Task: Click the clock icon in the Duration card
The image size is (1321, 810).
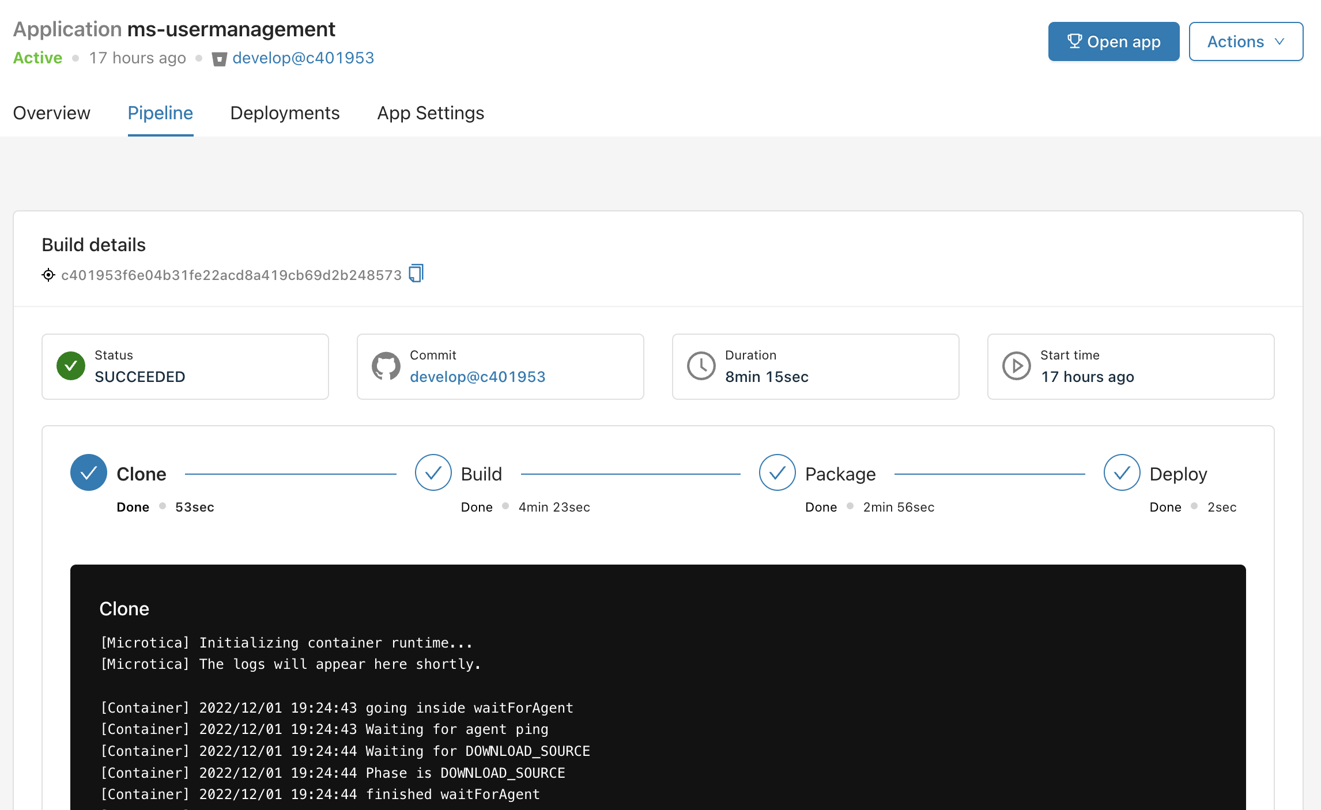Action: tap(701, 366)
